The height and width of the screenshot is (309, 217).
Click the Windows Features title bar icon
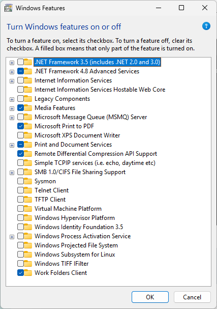9,8
